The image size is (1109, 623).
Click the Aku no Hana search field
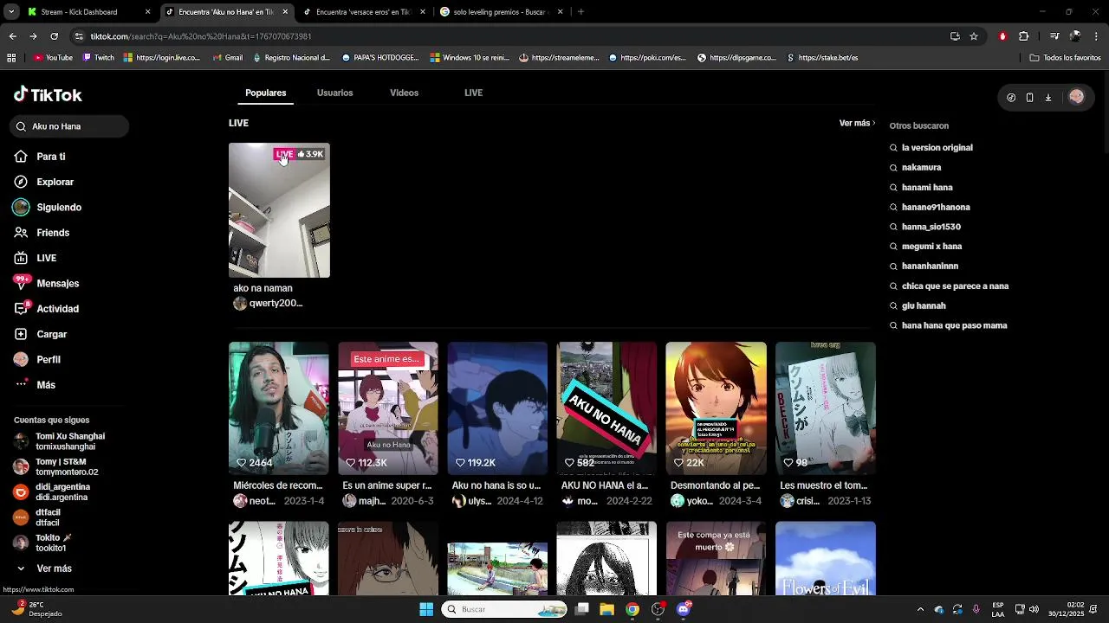pos(70,126)
